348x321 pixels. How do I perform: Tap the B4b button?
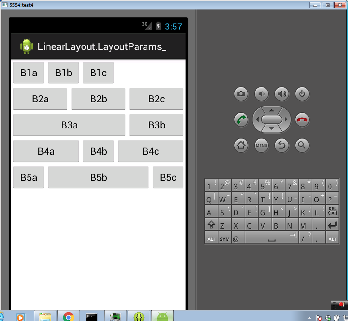point(98,151)
